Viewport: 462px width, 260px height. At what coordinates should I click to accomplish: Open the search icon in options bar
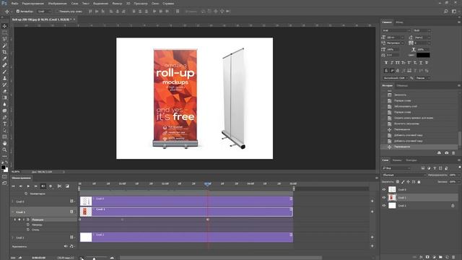446,12
